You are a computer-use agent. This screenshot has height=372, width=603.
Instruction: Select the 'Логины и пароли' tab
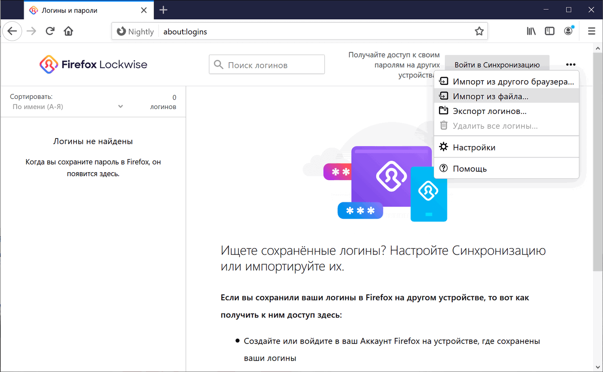(x=89, y=10)
